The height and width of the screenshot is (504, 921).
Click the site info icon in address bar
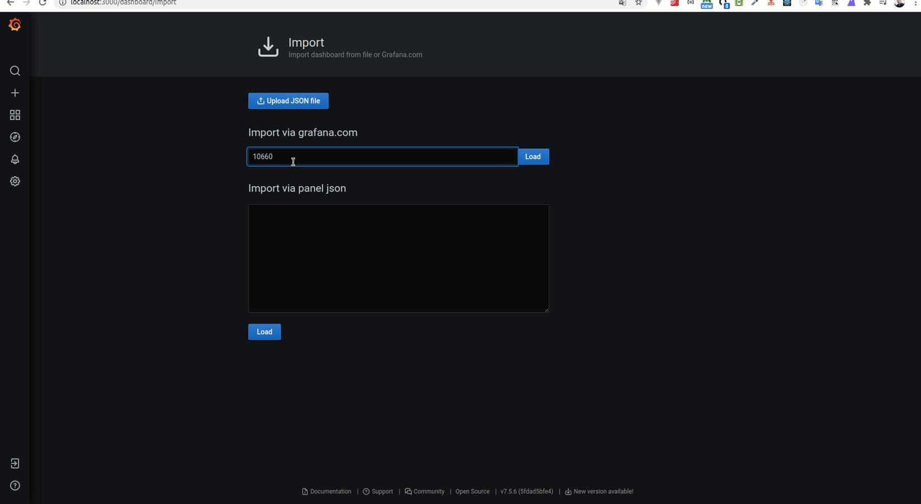pyautogui.click(x=63, y=3)
